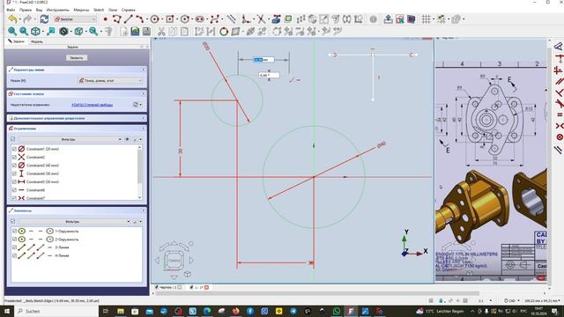Screen dimensions: 564x317
Task: Click the Закрыть button
Action: click(x=77, y=57)
